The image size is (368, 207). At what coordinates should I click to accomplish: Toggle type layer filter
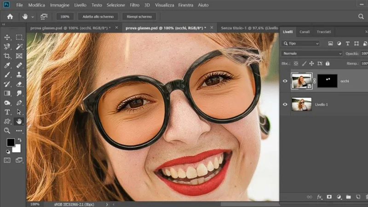coord(348,43)
